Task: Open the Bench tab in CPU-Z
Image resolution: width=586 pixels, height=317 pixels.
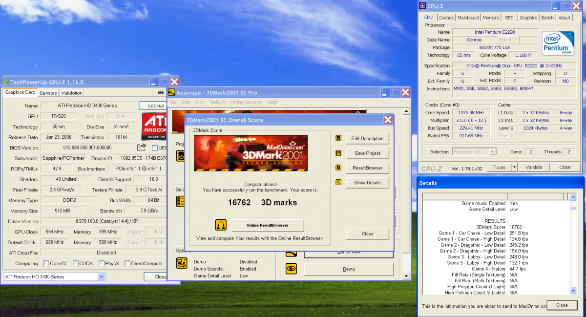Action: (547, 18)
